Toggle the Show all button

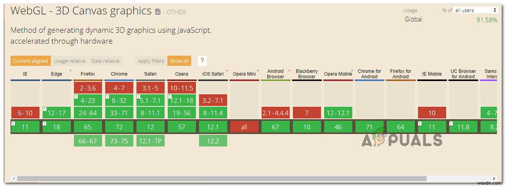(x=179, y=61)
